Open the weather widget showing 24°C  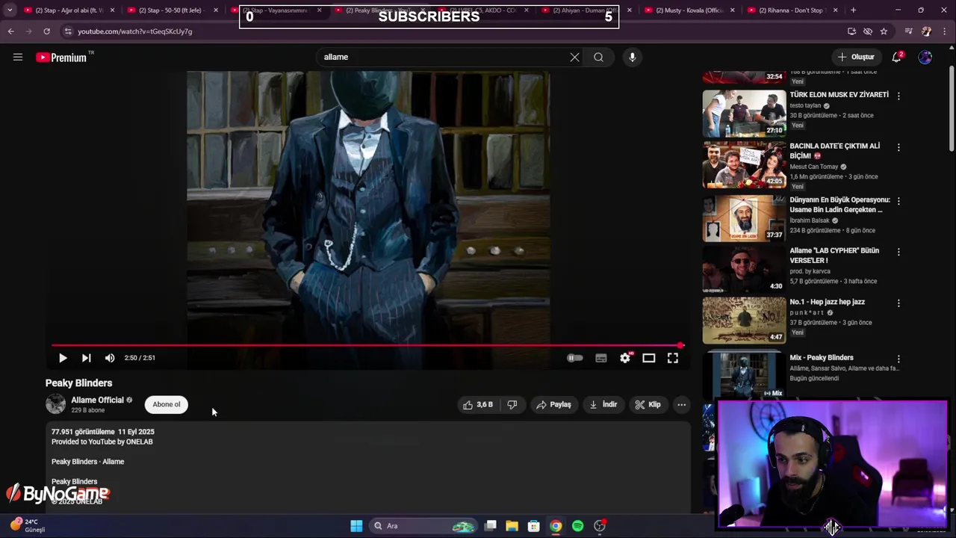[x=28, y=525]
